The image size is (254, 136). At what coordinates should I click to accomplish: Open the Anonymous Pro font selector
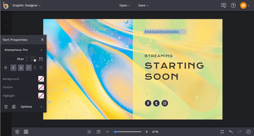(23, 50)
